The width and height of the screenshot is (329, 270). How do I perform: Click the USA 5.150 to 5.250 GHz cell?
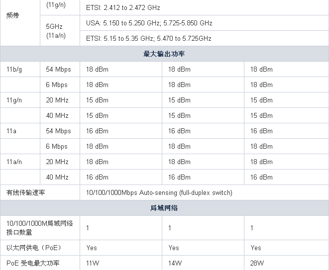(204, 23)
